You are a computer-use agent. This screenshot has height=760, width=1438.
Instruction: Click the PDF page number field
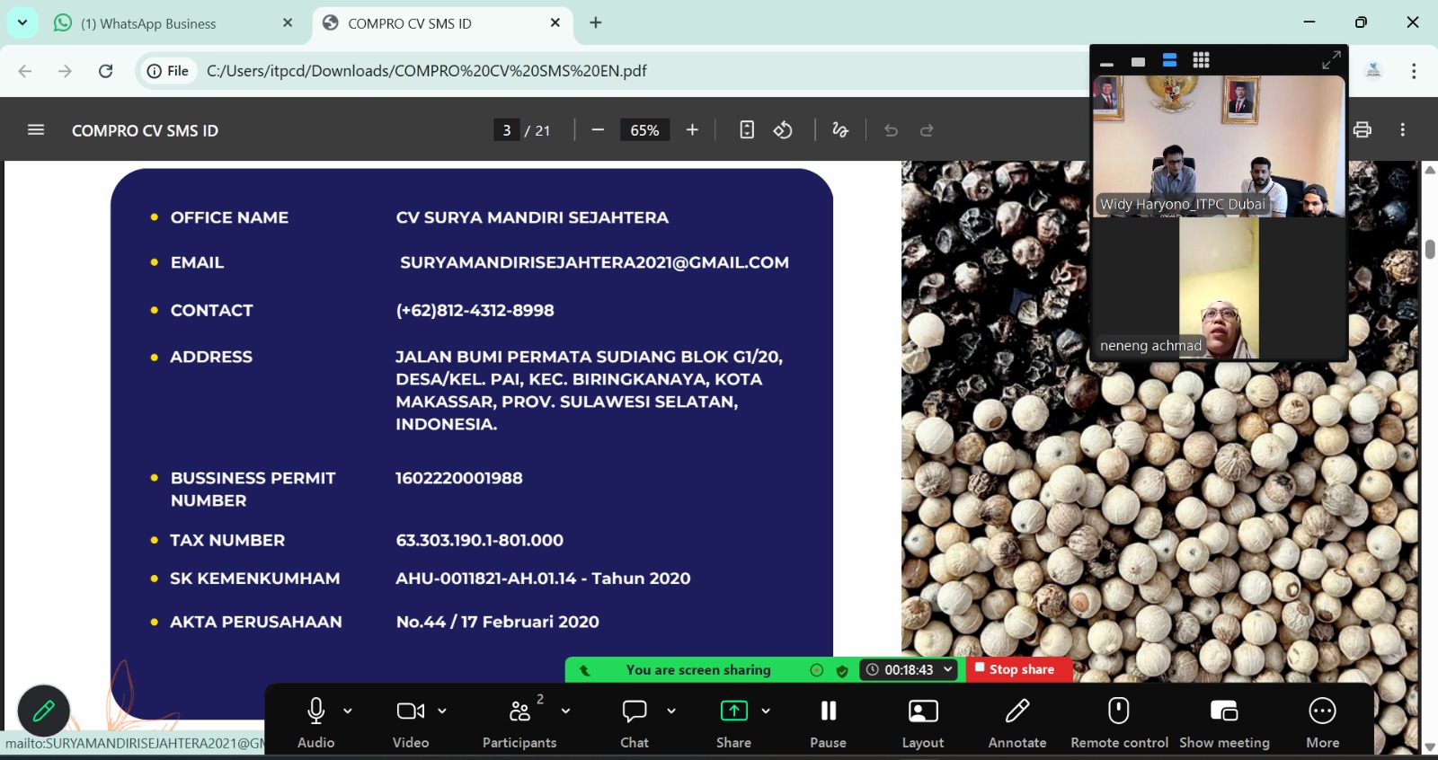pyautogui.click(x=506, y=130)
